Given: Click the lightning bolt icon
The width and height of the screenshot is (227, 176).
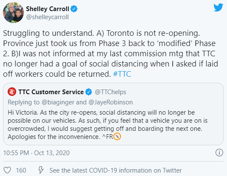Looking at the screenshot, I should (41, 170).
